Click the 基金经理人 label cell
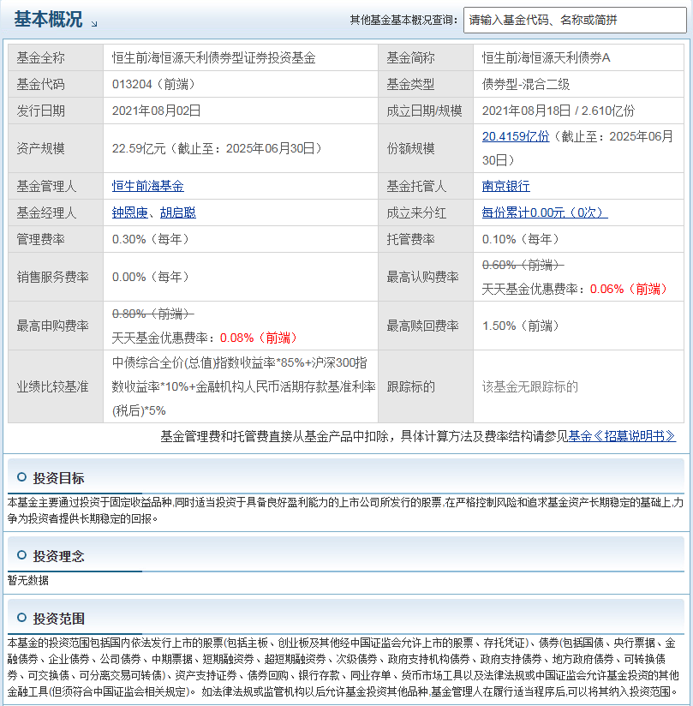This screenshot has height=706, width=693. [x=56, y=212]
